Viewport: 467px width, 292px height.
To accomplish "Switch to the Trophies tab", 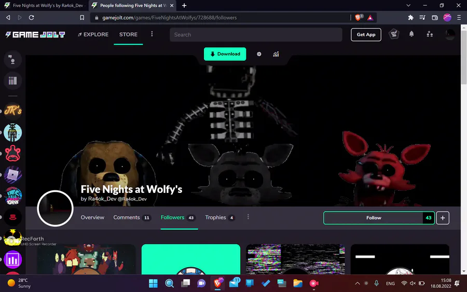I will [220, 218].
